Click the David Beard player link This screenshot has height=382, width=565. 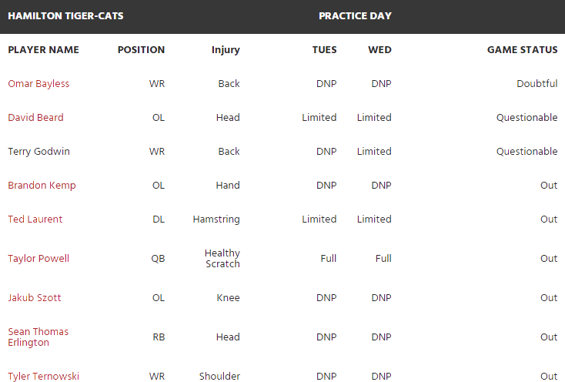[35, 118]
